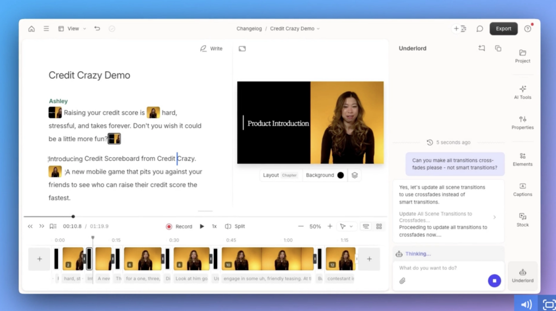Click the scene layers stack icon

click(354, 175)
